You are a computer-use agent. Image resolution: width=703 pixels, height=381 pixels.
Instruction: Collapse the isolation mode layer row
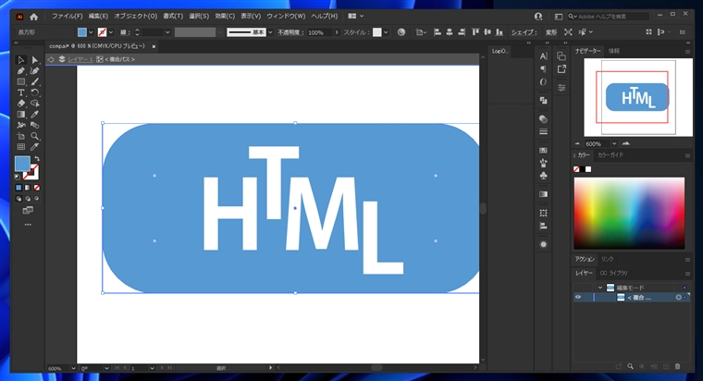click(x=600, y=288)
